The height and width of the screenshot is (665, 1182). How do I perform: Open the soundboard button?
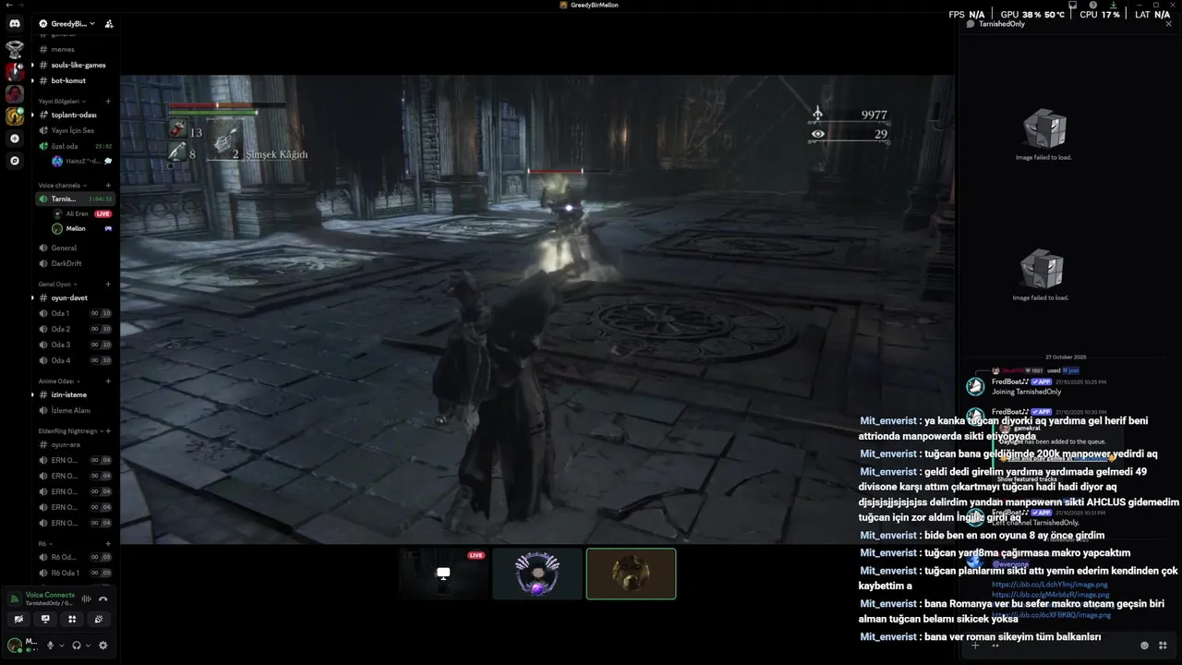point(99,619)
